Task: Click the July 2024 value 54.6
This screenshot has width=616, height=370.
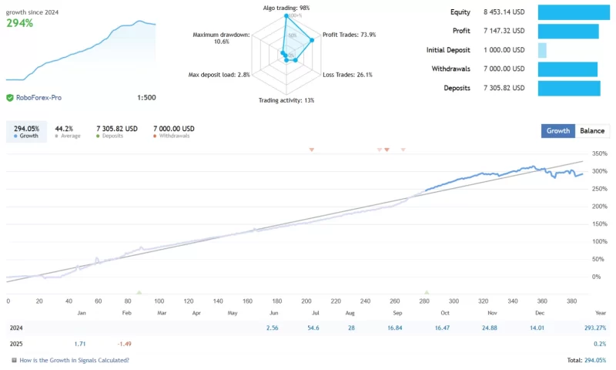Action: 313,328
